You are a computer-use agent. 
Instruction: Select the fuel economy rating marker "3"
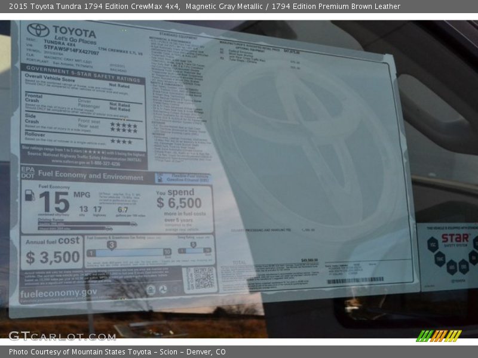pos(112,245)
